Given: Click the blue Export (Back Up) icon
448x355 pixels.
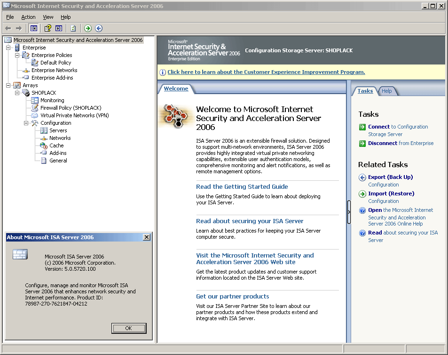Looking at the screenshot, I should click(x=362, y=177).
